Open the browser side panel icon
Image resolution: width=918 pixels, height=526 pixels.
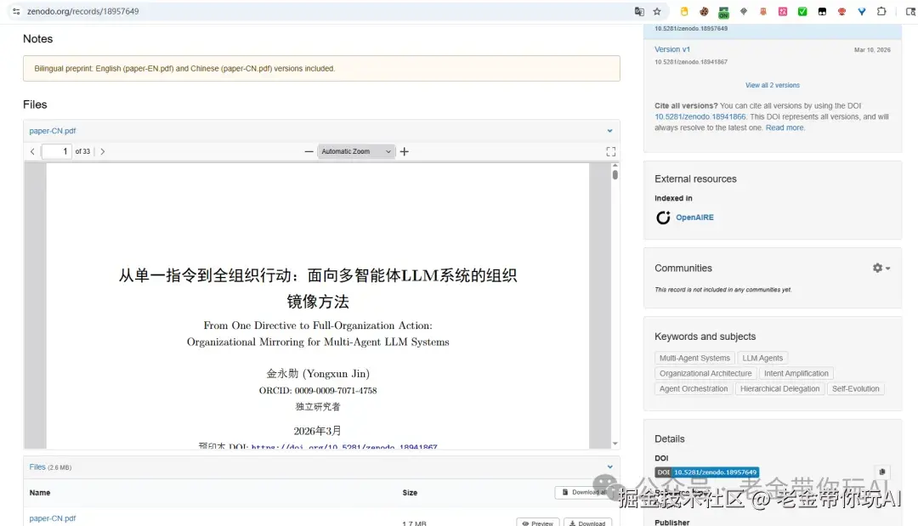click(x=910, y=11)
